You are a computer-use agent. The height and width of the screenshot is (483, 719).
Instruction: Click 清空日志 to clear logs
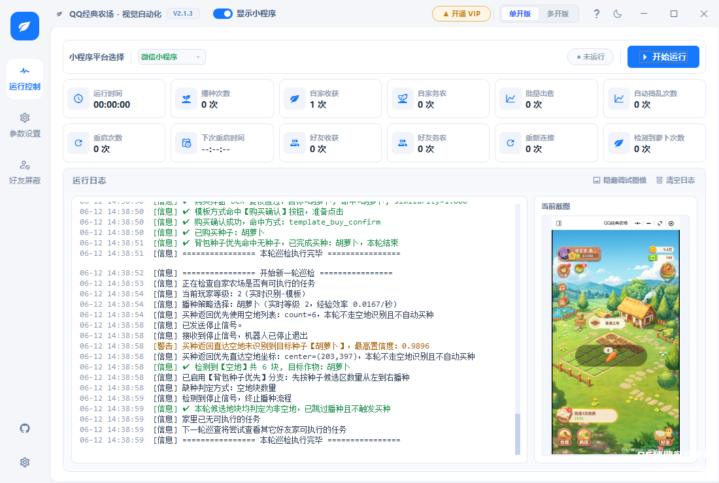(x=675, y=180)
